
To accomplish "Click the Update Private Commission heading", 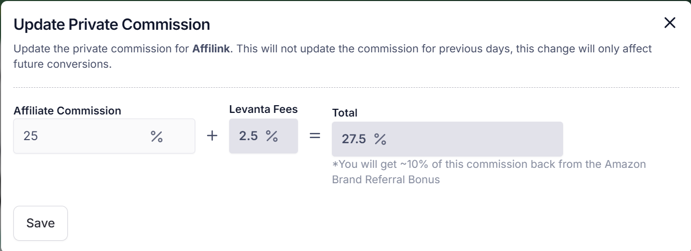I will (111, 25).
